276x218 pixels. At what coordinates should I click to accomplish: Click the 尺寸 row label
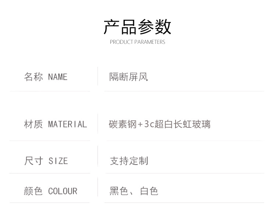[33, 161]
